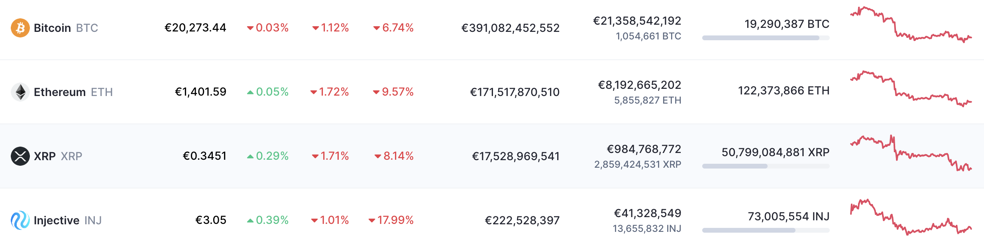Click the XRP black circle logo

coord(20,156)
